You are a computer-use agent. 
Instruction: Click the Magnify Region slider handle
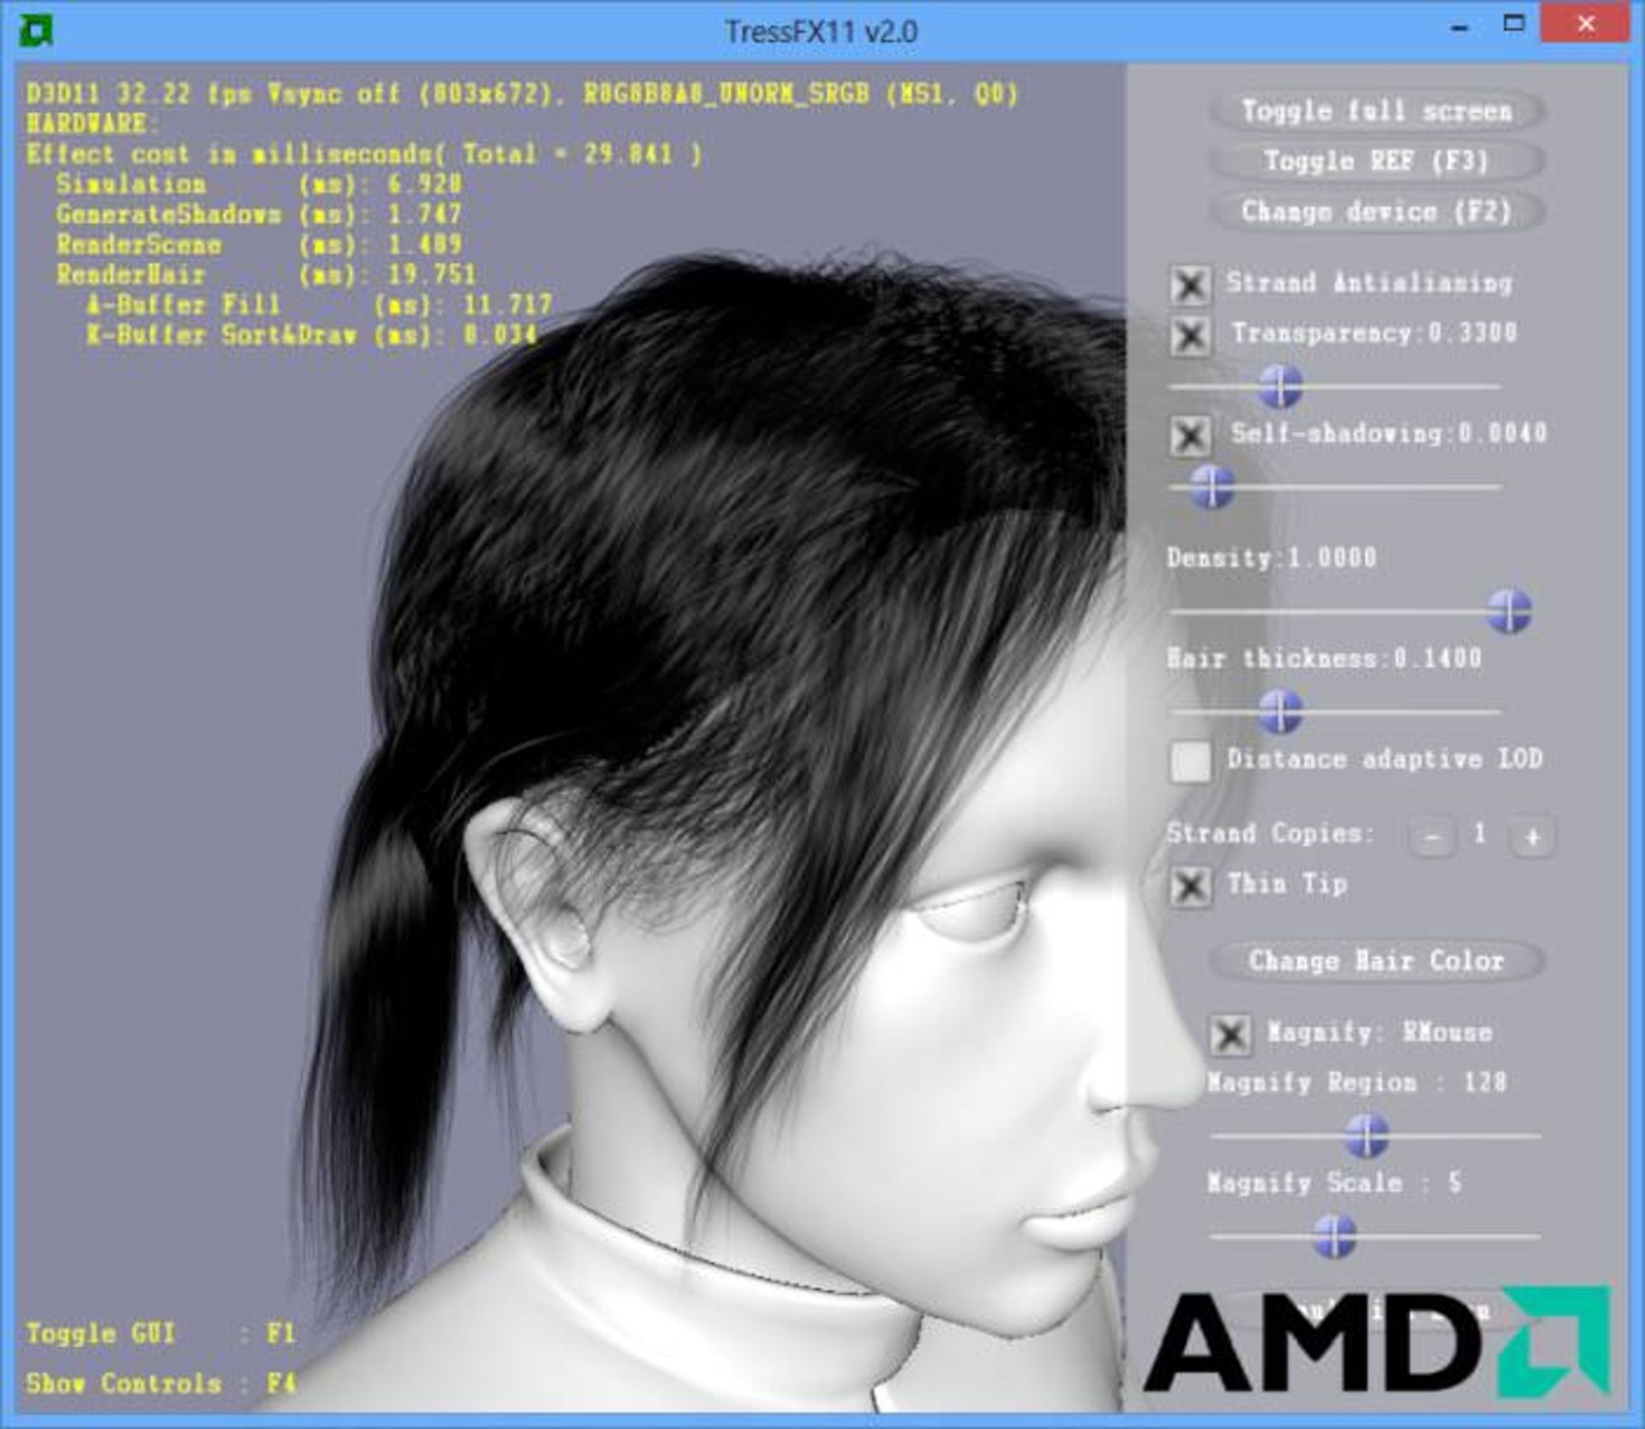[x=1367, y=1136]
